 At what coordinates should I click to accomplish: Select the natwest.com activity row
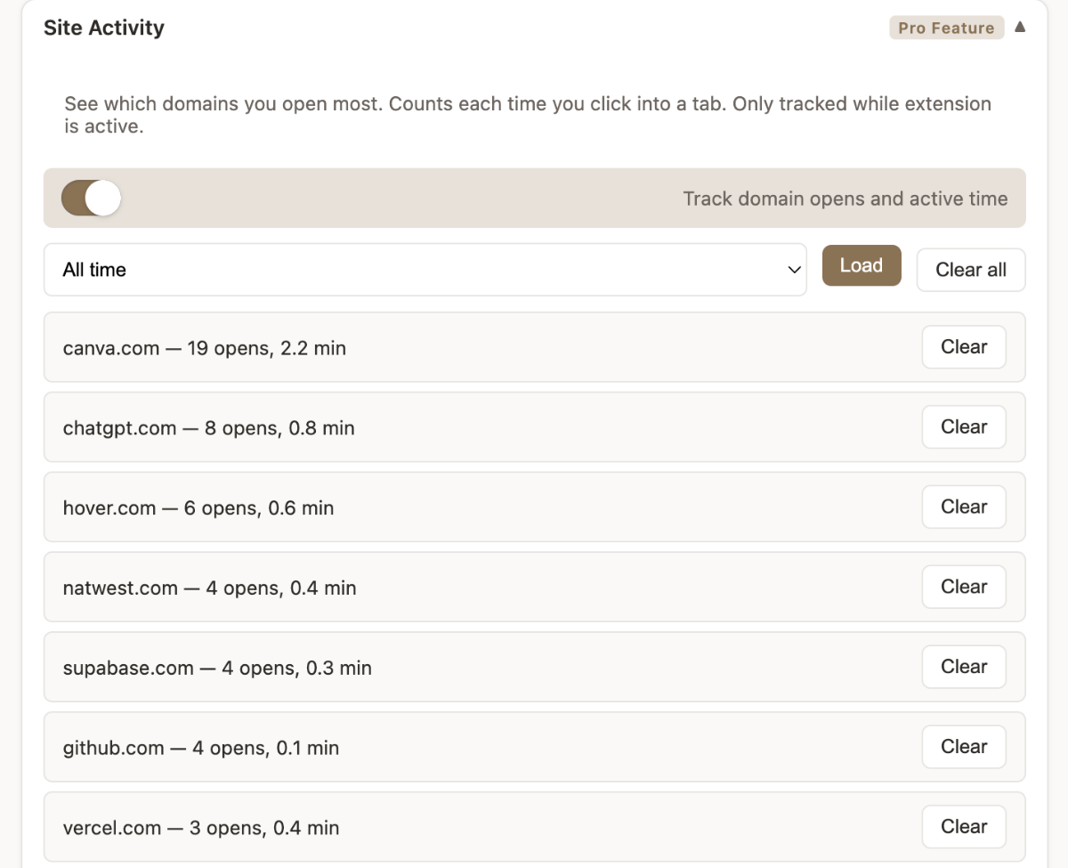click(209, 588)
